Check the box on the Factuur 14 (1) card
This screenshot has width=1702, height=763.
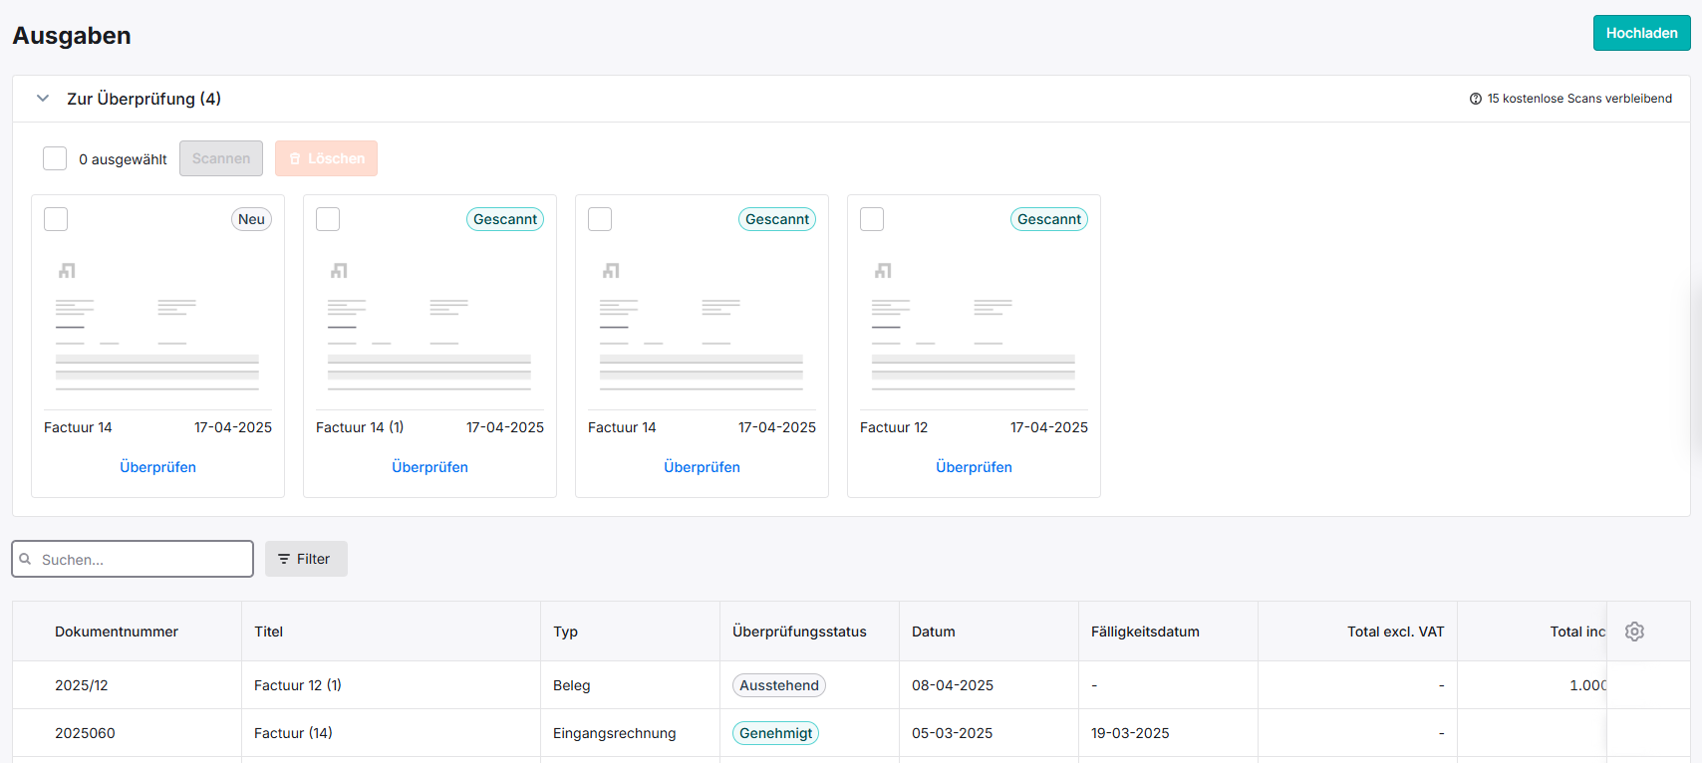[x=328, y=219]
